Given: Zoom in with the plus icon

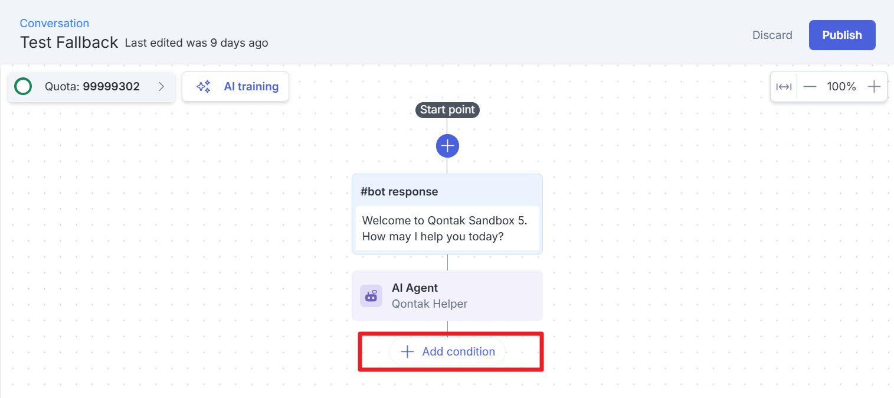Looking at the screenshot, I should 874,87.
